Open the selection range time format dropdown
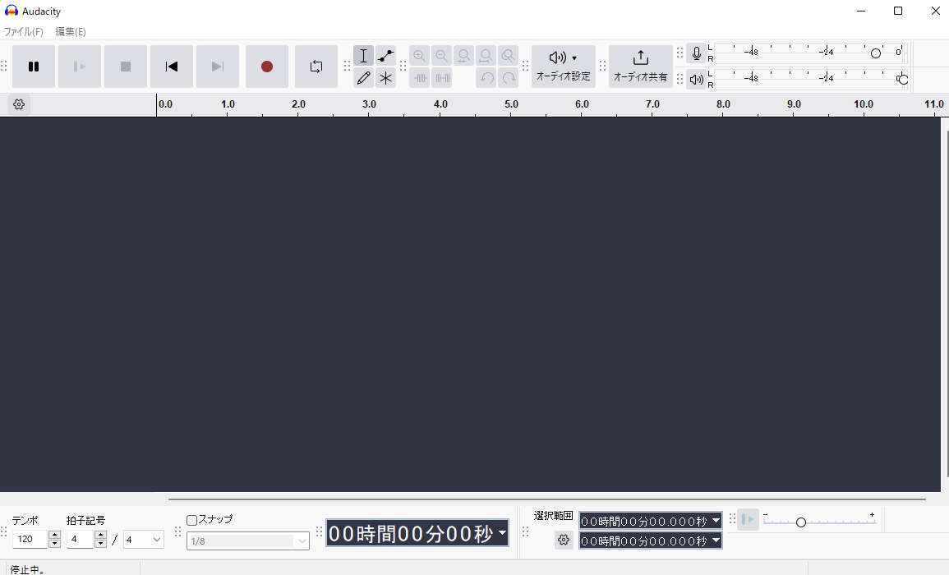 click(714, 520)
